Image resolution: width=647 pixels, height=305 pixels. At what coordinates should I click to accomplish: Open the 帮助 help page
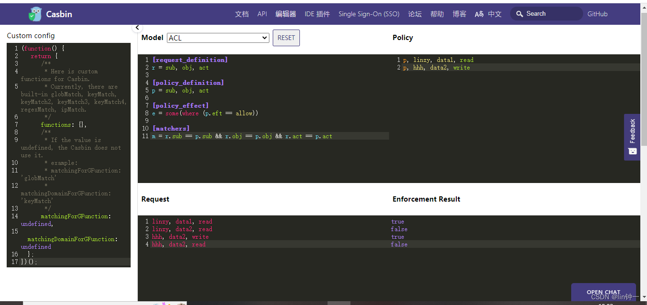[x=437, y=14]
